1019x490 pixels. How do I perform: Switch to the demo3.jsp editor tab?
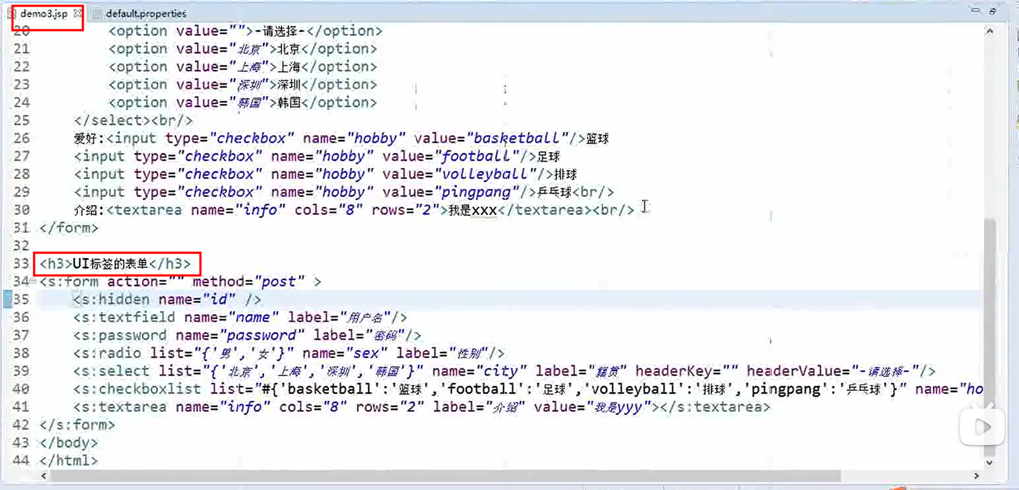(x=43, y=14)
